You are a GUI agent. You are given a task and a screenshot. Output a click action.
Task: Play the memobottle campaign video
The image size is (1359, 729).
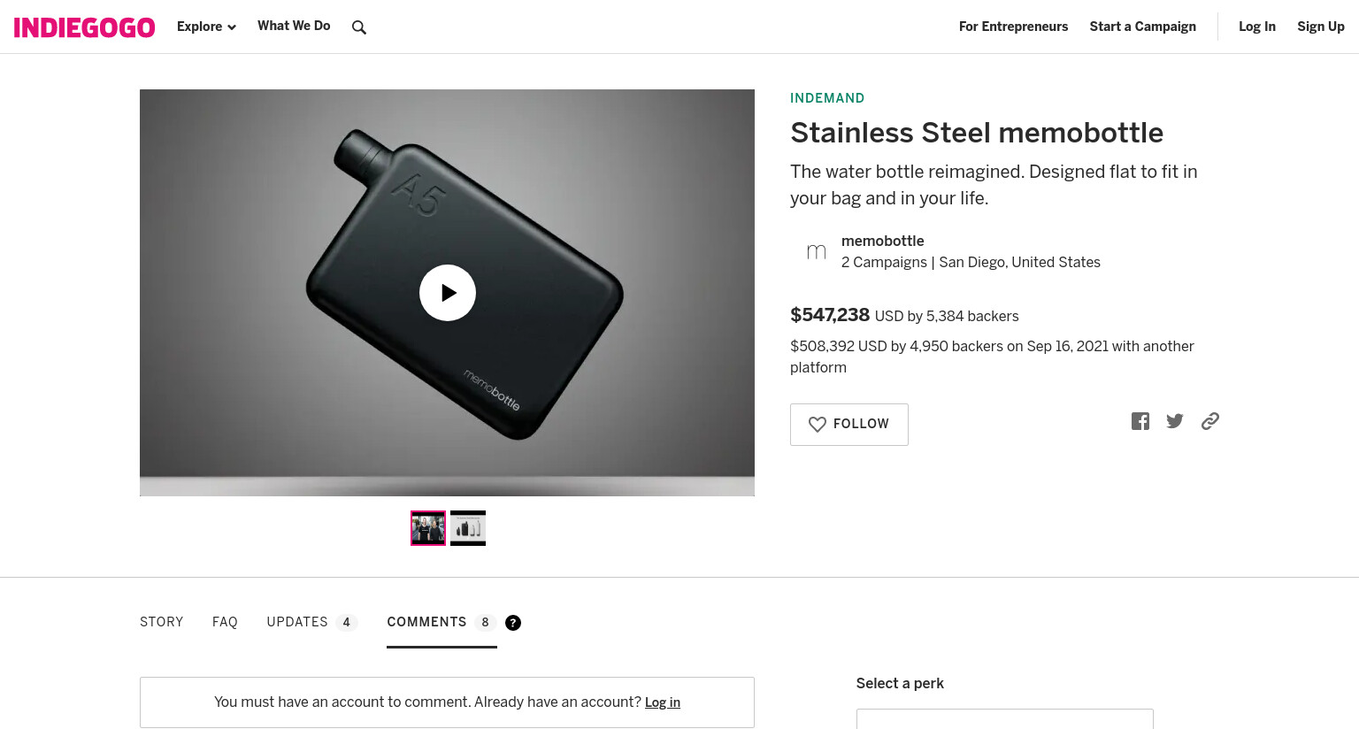tap(448, 293)
